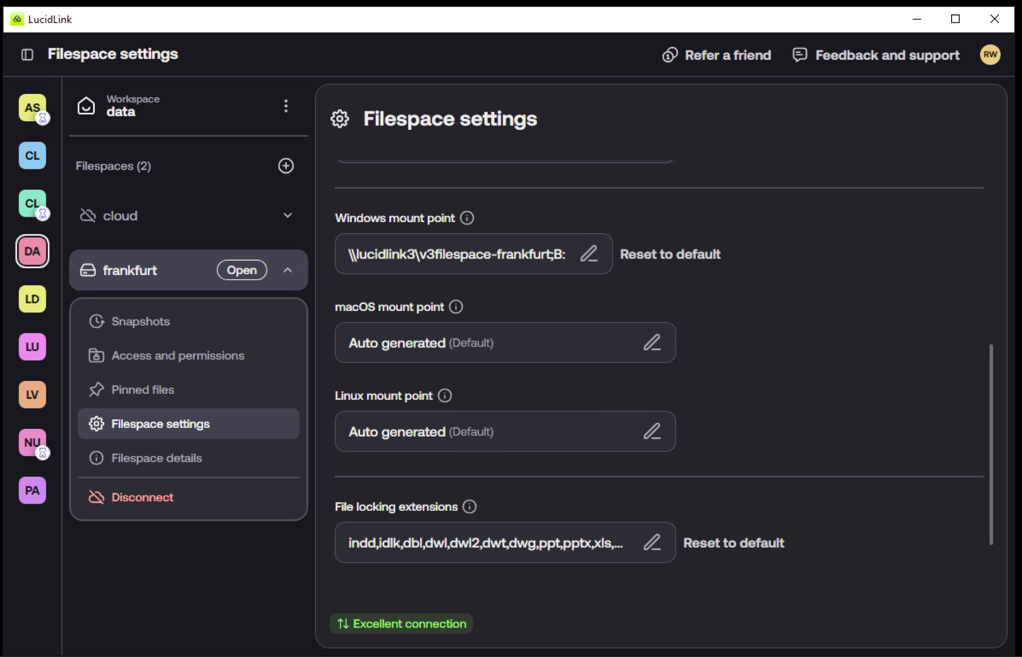Viewport: 1022px width, 657px height.
Task: Open the workspace three-dot menu
Action: point(286,106)
